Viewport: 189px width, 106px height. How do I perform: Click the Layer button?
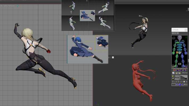point(177,76)
